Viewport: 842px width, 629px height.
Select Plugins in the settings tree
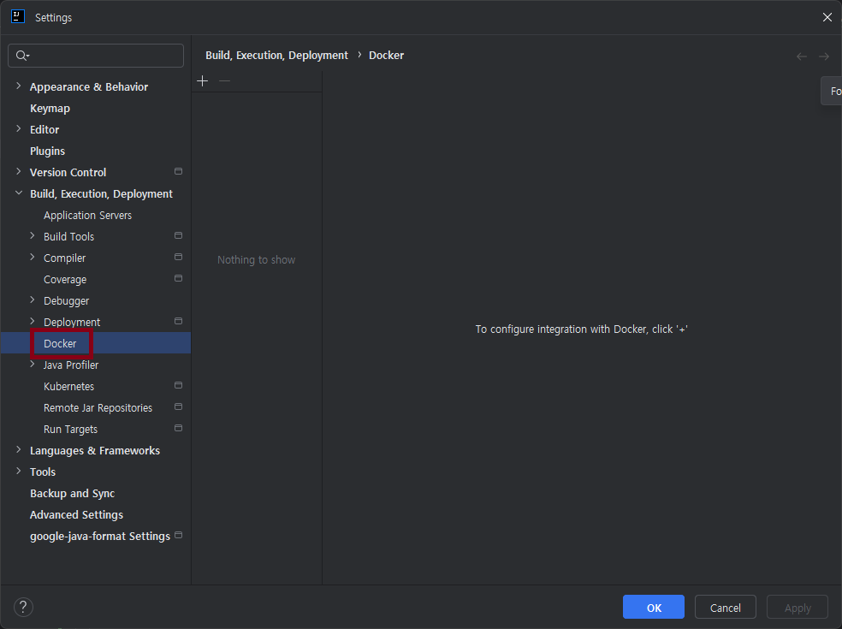pyautogui.click(x=47, y=151)
